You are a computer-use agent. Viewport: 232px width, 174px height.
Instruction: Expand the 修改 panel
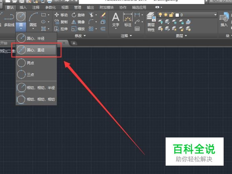click(80, 36)
